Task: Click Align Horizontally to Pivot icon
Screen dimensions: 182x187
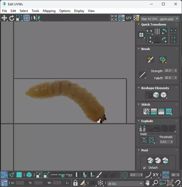Action: pos(149,32)
